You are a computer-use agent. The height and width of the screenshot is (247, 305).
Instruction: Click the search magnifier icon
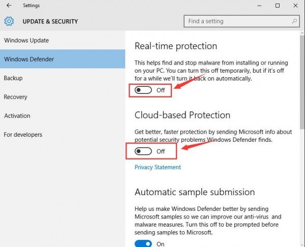[x=294, y=21]
